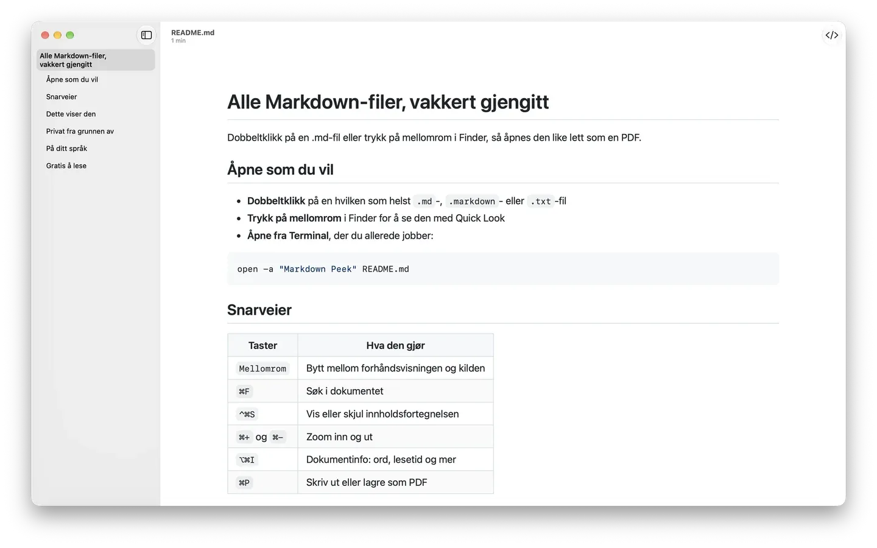This screenshot has width=877, height=548.
Task: Click the '.txt' inline code snippet
Action: pos(540,202)
